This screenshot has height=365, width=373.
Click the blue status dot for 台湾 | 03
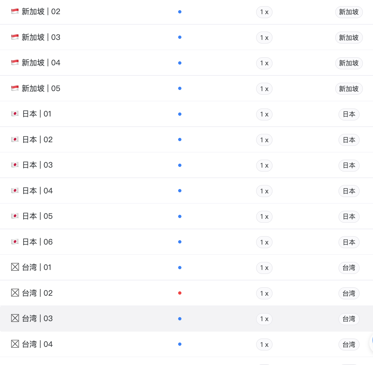pos(180,319)
